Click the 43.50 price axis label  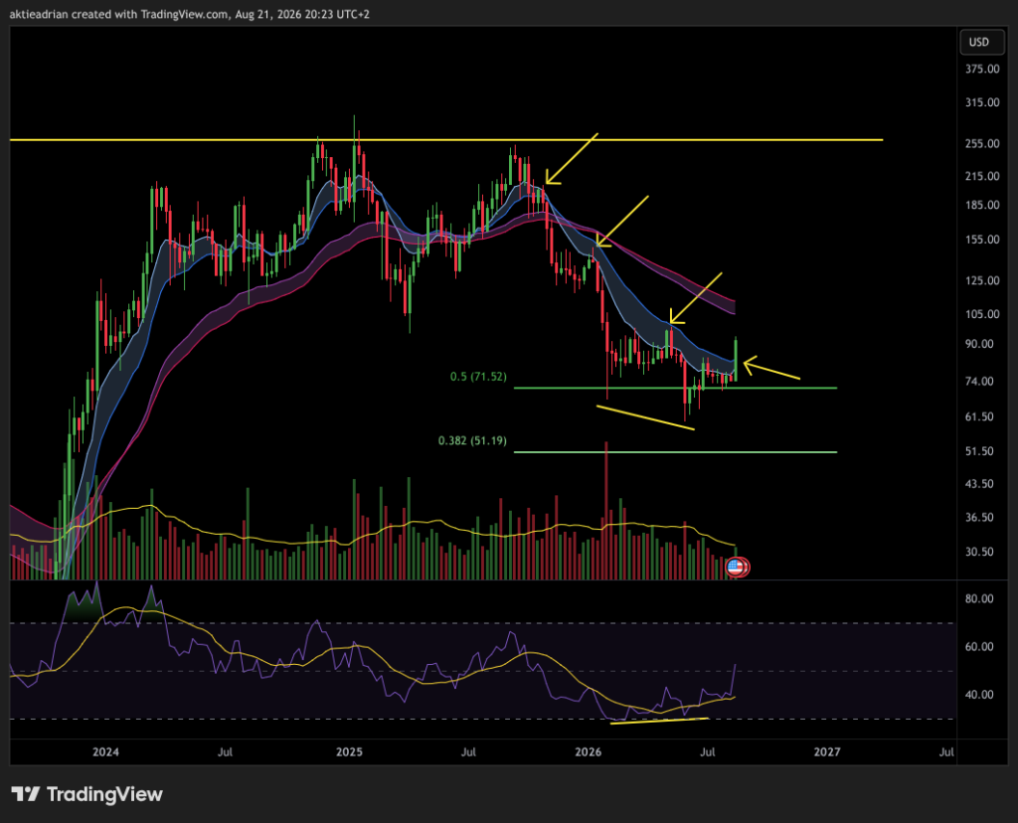coord(979,484)
